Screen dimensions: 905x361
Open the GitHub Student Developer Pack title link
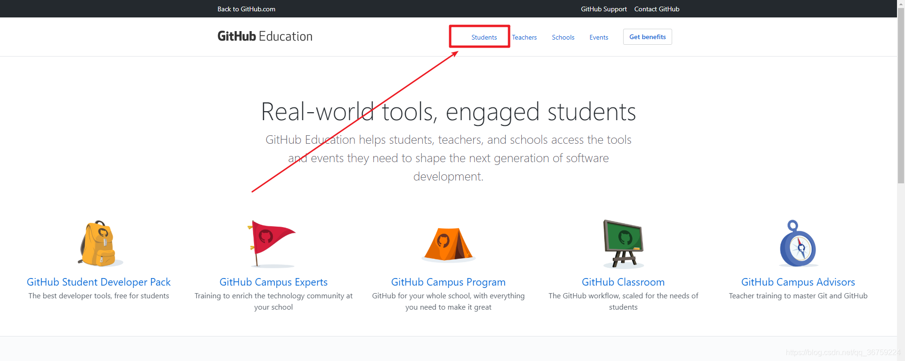[99, 282]
